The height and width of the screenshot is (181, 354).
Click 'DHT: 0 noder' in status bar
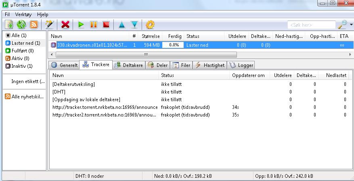[90, 176]
